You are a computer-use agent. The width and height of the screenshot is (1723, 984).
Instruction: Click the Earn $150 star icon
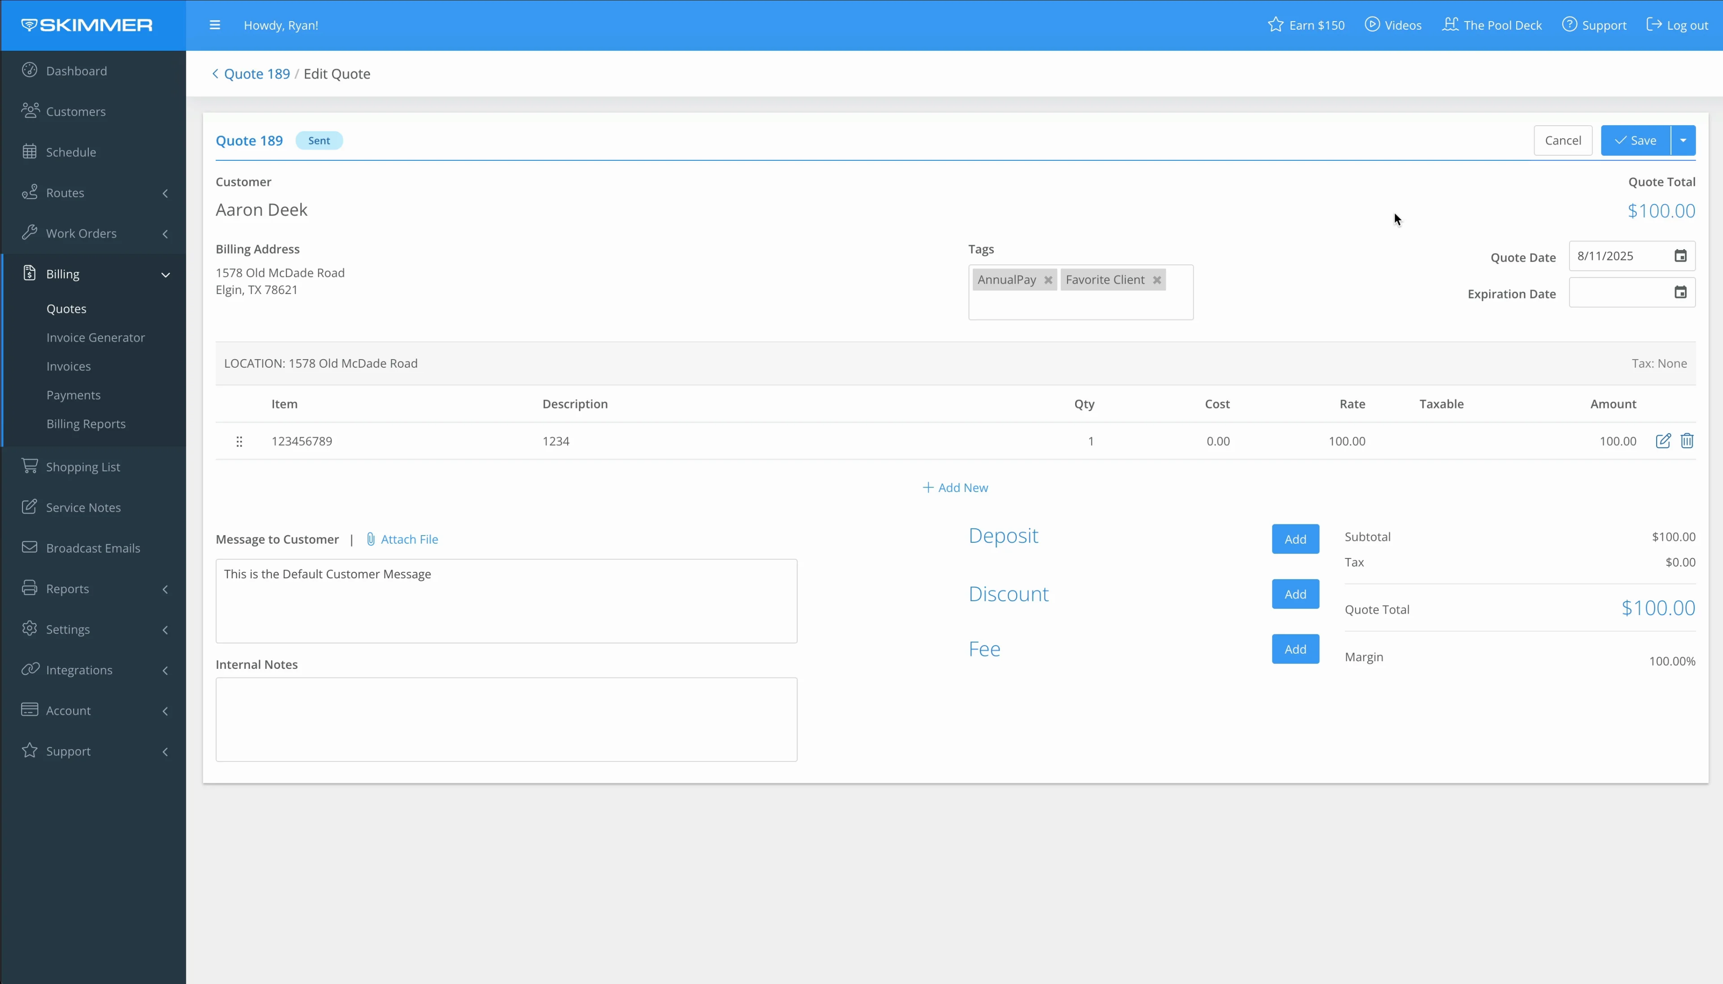tap(1275, 25)
